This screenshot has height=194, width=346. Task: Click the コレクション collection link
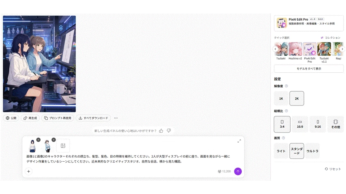(x=330, y=38)
